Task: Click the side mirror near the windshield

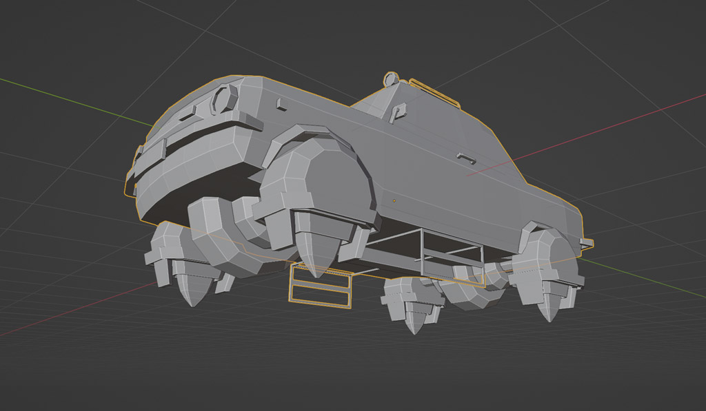Action: tap(398, 112)
